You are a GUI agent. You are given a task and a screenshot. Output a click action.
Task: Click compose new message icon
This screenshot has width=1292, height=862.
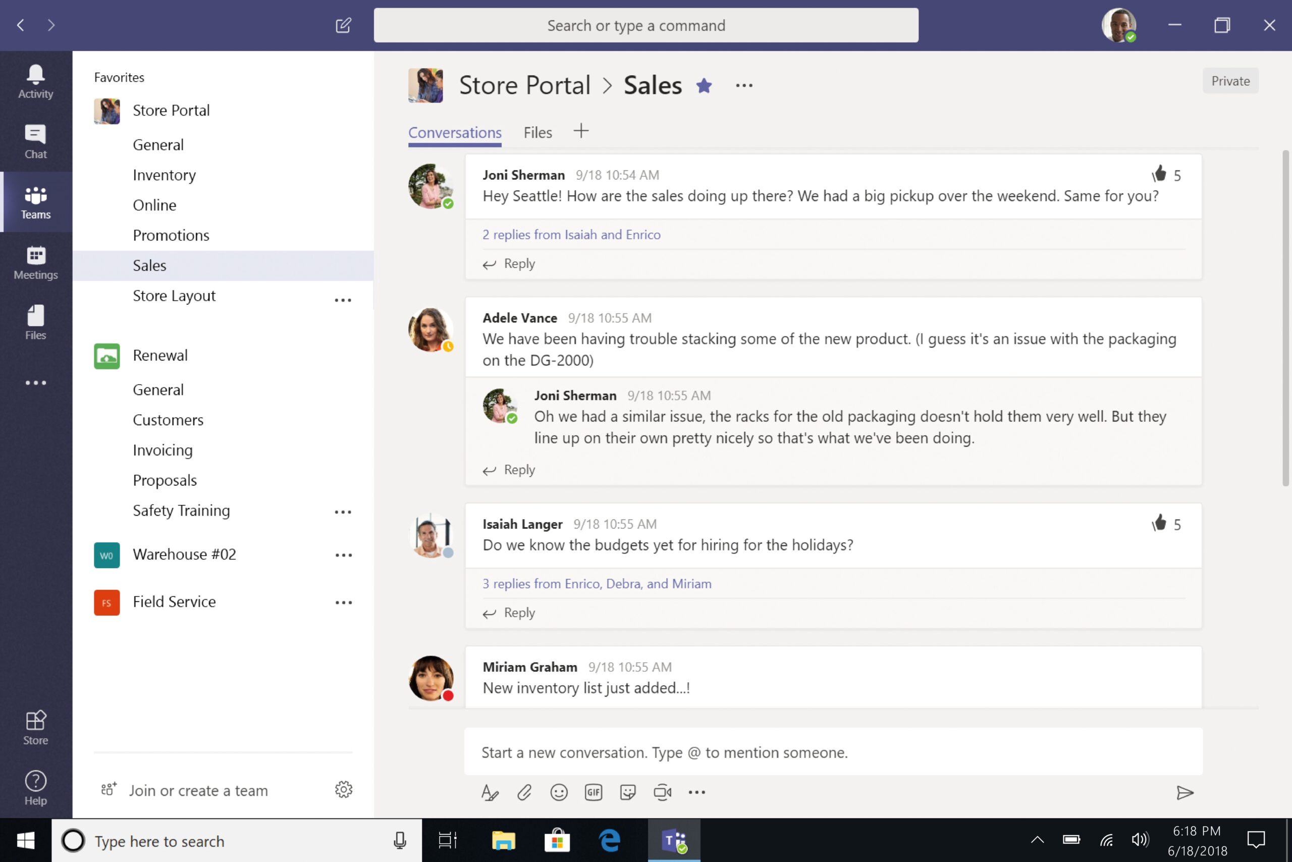pos(343,25)
